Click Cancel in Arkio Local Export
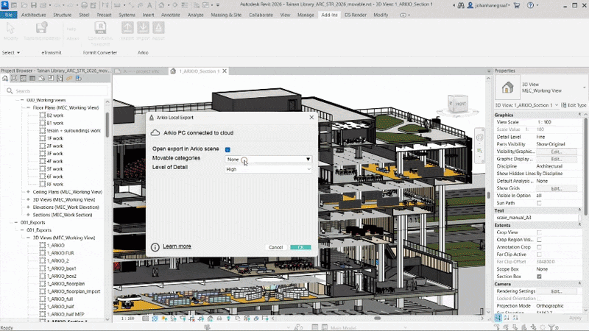The width and height of the screenshot is (589, 331). pos(275,247)
